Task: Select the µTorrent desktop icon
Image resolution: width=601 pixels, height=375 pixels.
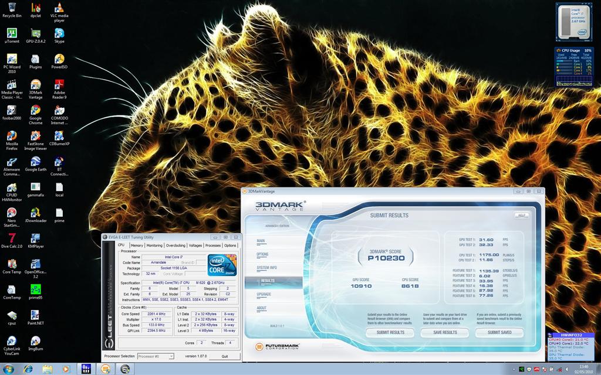Action: pos(12,36)
